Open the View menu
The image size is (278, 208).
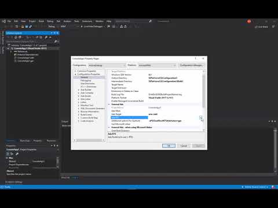pos(23,21)
